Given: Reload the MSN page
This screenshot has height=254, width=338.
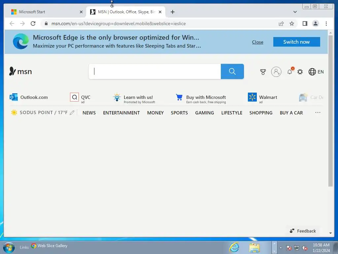Looking at the screenshot, I should click(33, 23).
